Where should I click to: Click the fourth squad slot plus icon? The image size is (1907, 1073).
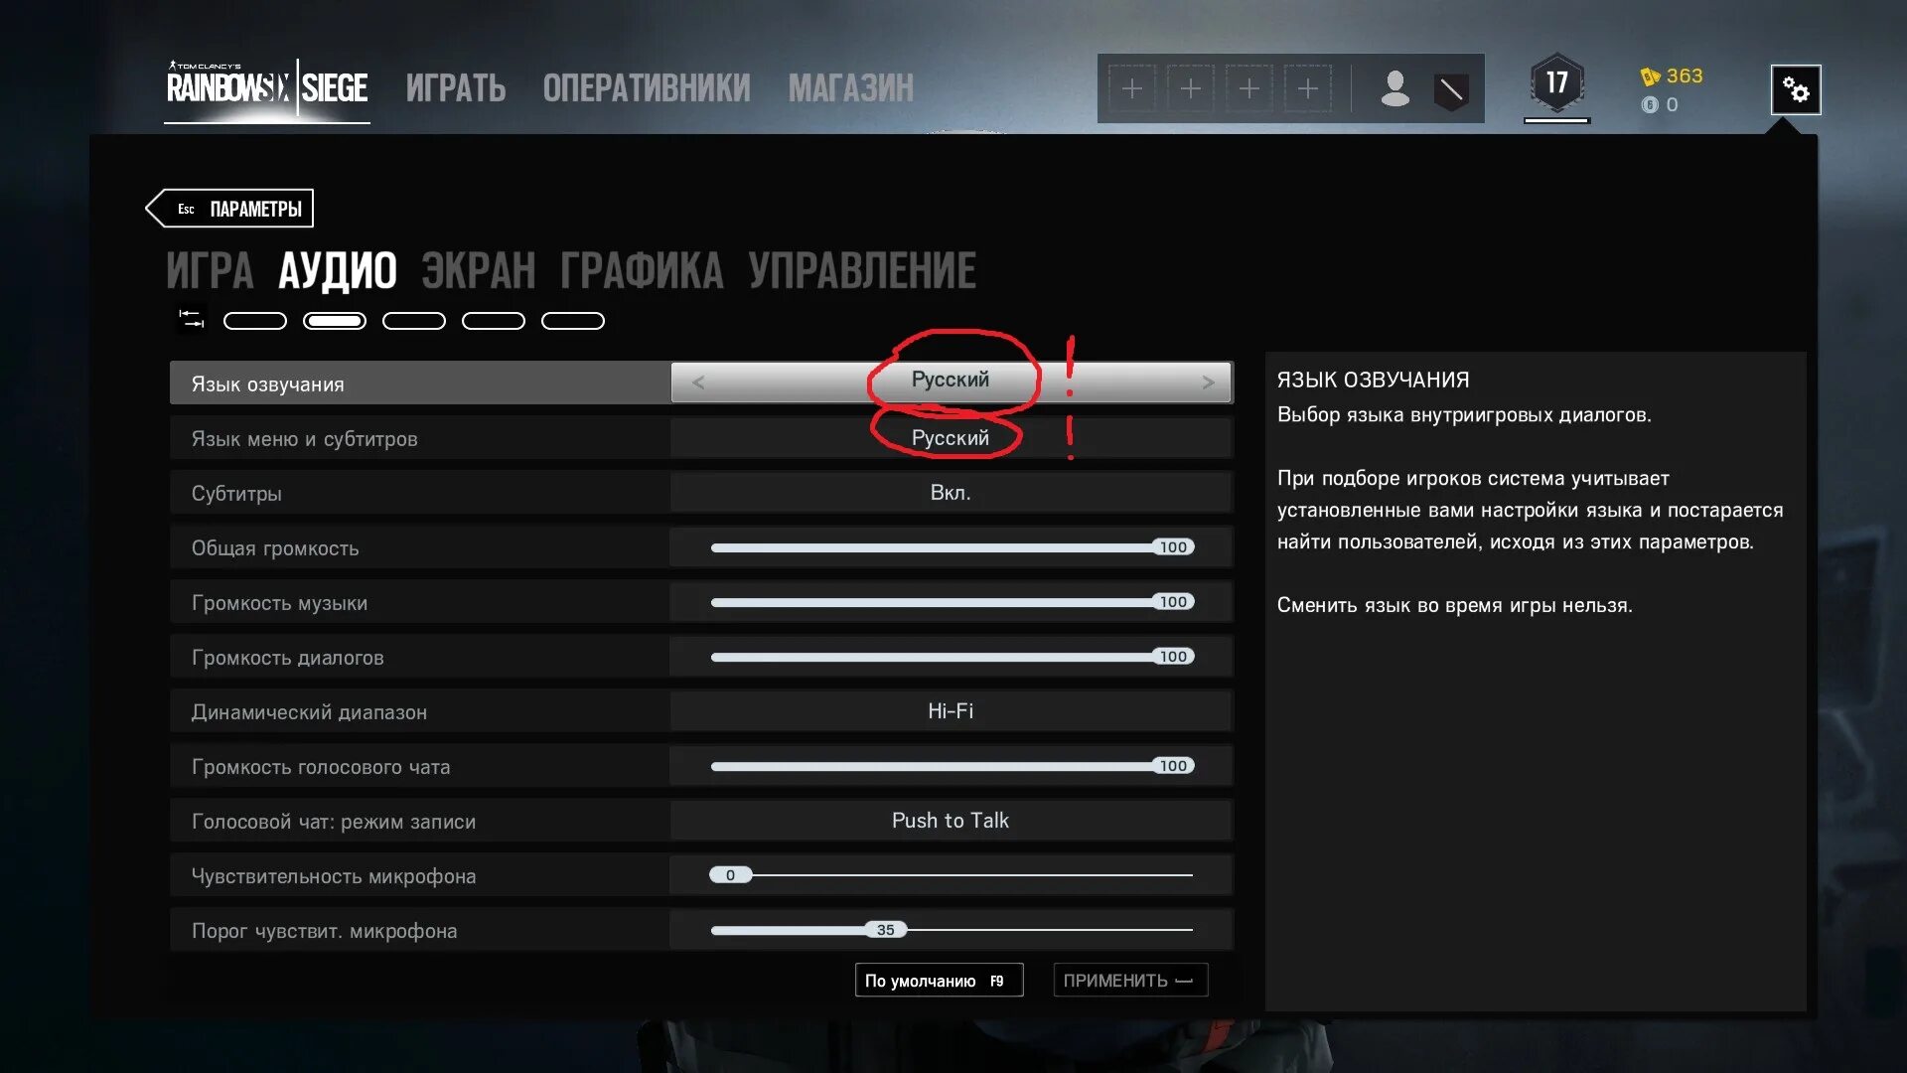click(x=1308, y=89)
